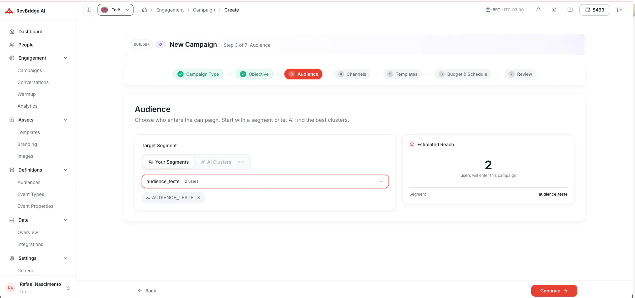Collapse the Data section chevron
Viewport: 635px width, 298px height.
[x=66, y=220]
